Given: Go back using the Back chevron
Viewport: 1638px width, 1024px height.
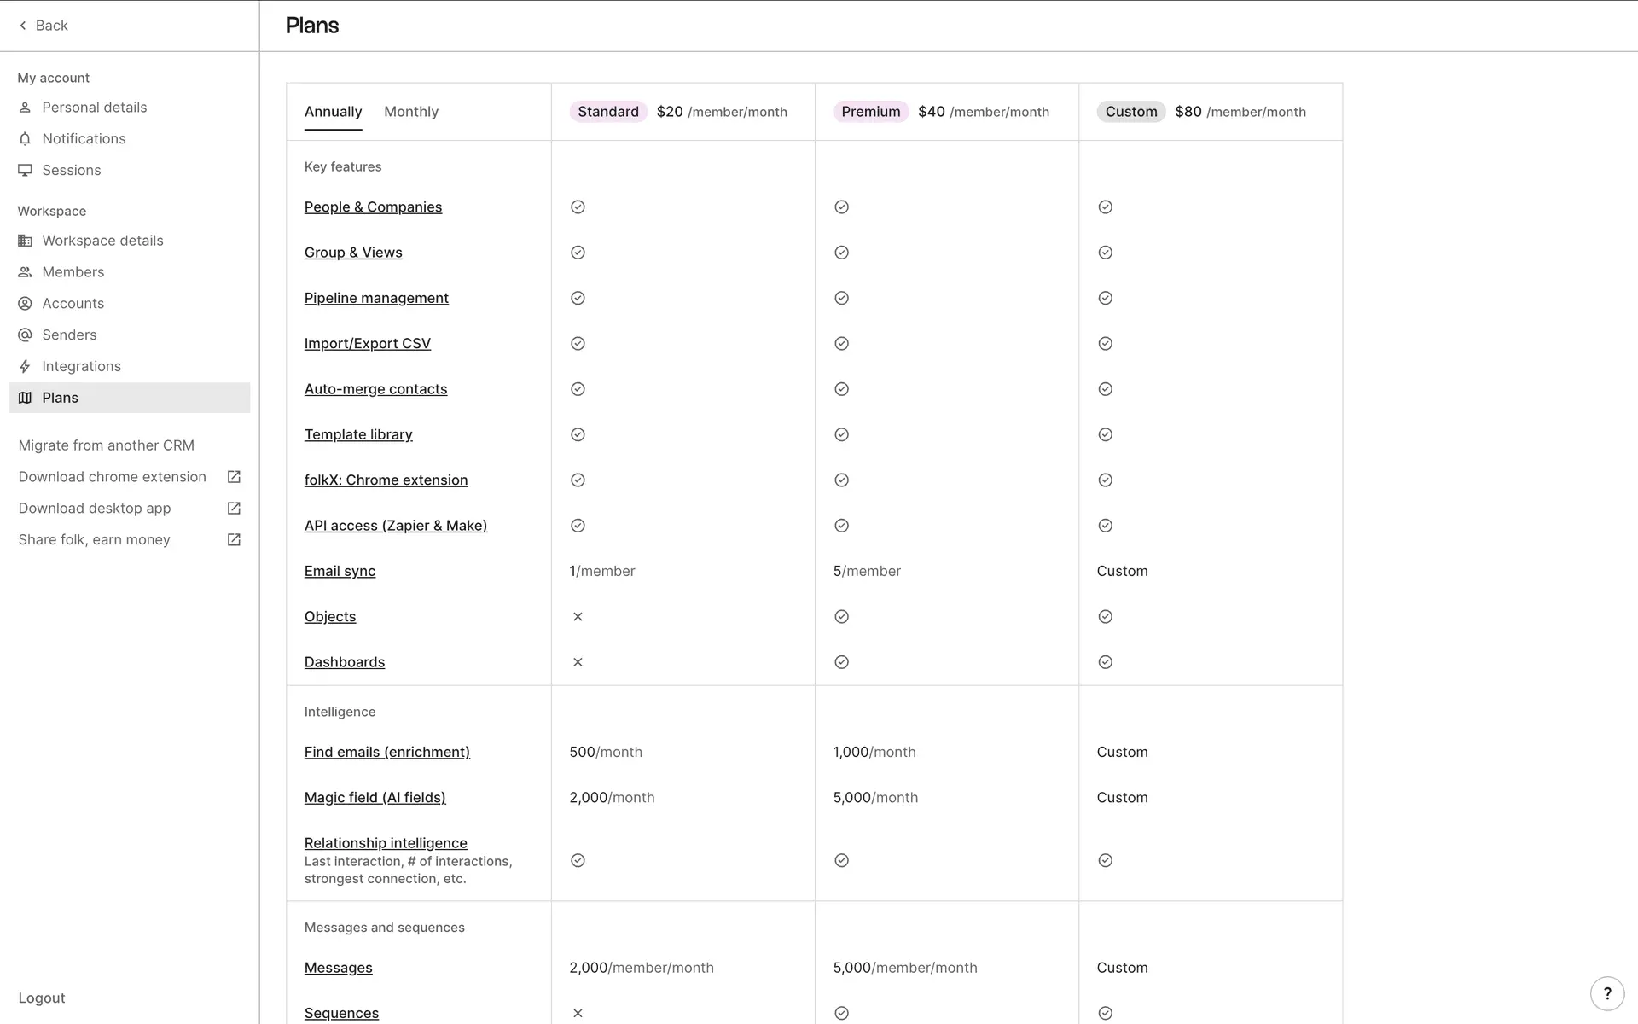Looking at the screenshot, I should click(x=23, y=26).
